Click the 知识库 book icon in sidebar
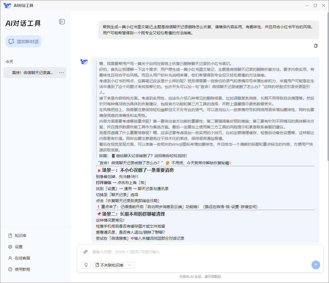The image size is (329, 283). pos(10,236)
